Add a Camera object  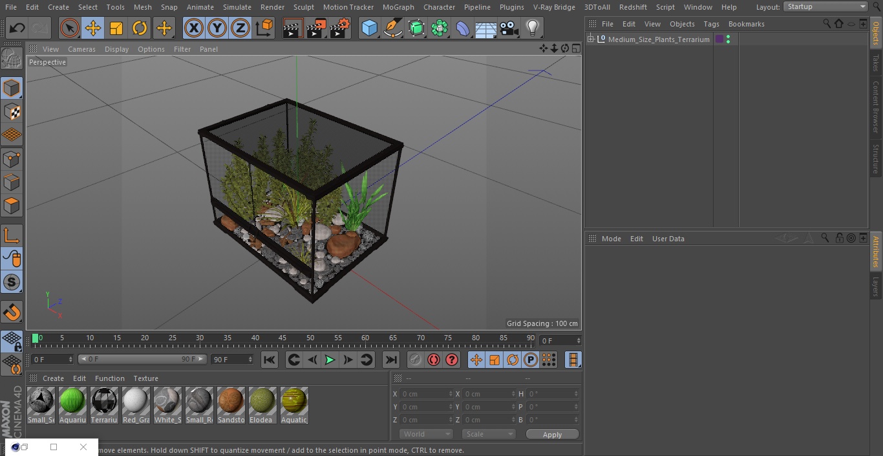tap(509, 28)
